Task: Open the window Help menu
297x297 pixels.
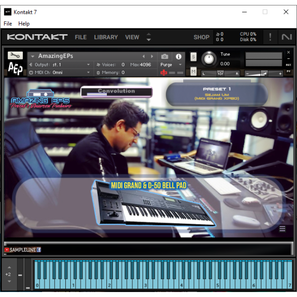Action: click(24, 24)
